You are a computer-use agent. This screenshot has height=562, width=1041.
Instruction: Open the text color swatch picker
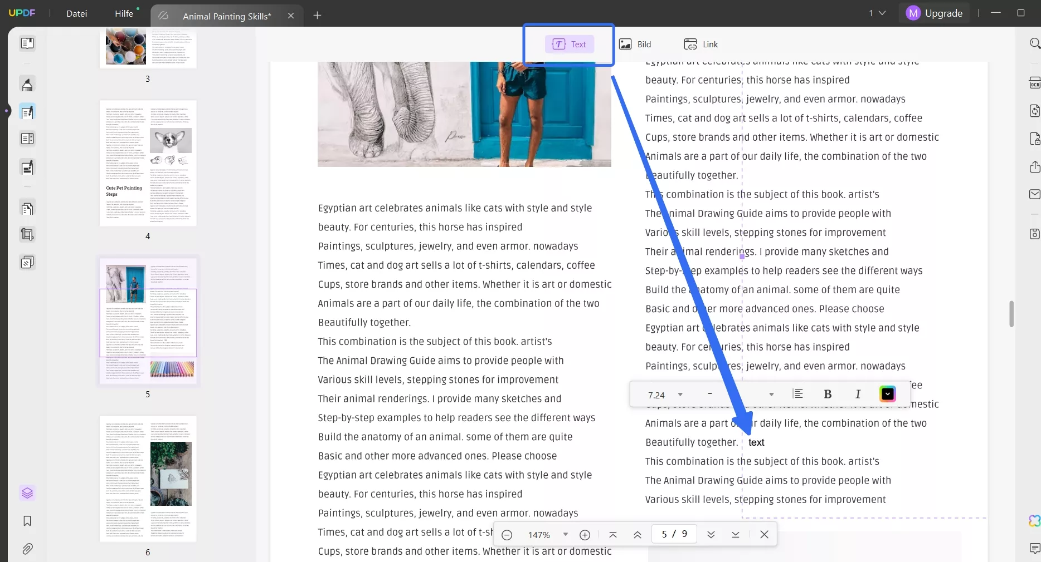[x=887, y=393]
